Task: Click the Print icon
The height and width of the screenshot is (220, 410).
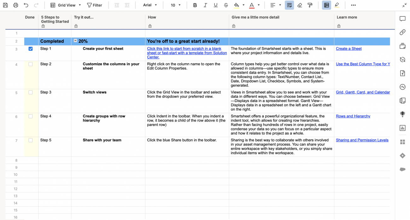Action: click(16, 5)
